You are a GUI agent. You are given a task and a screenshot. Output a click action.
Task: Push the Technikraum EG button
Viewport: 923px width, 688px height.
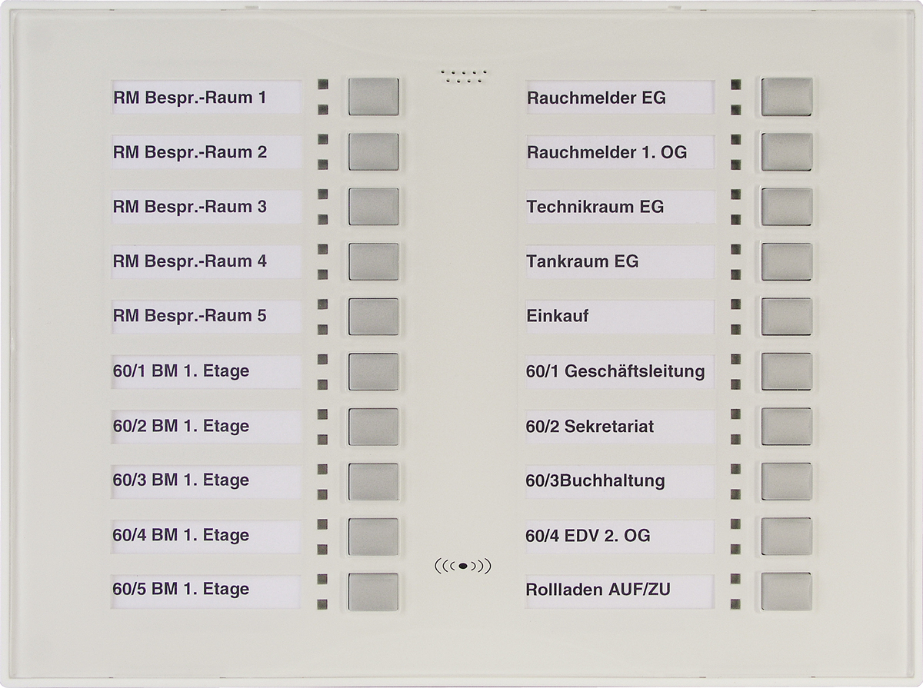[787, 207]
